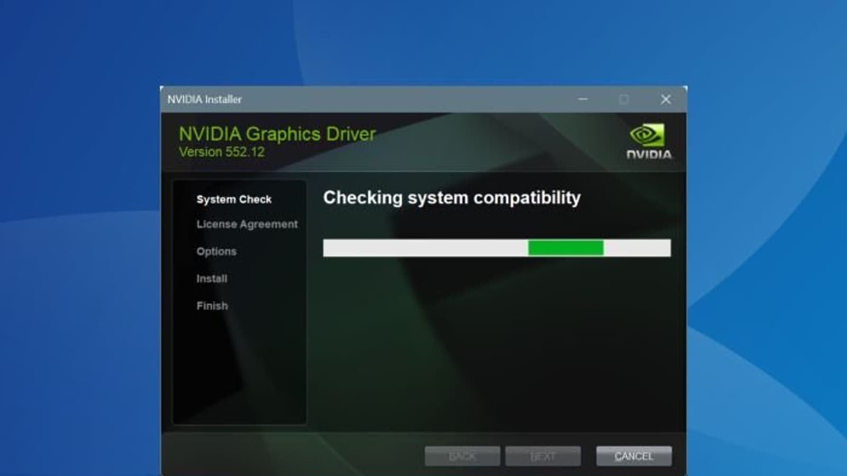Select the Options step in sidebar
This screenshot has height=476, width=847.
217,251
